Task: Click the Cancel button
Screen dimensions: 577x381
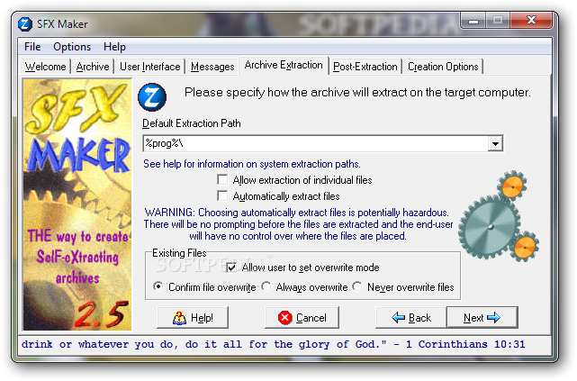Action: (x=302, y=317)
